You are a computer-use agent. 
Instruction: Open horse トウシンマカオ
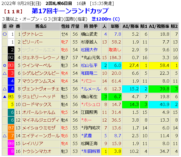(x=37, y=151)
